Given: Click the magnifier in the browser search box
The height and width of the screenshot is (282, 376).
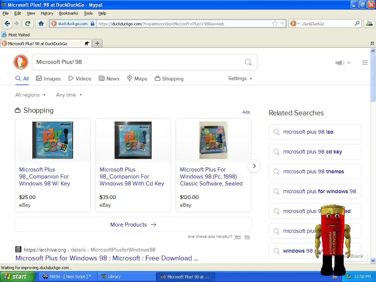Looking at the screenshot, I should [x=357, y=23].
